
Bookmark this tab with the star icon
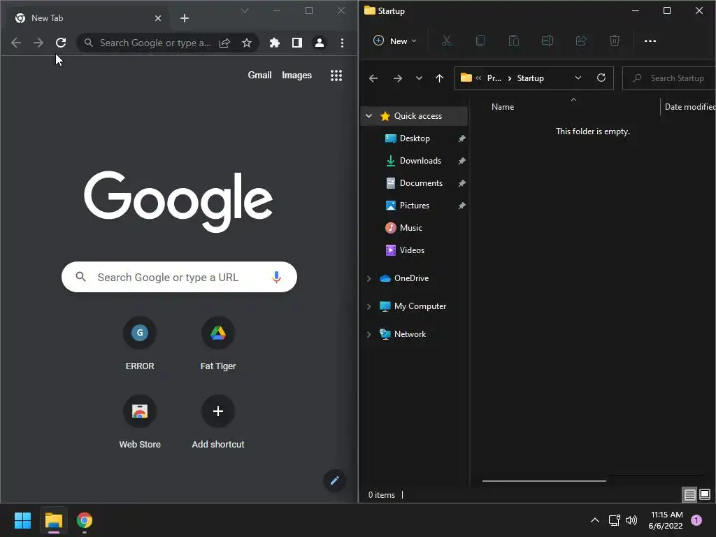pos(247,43)
